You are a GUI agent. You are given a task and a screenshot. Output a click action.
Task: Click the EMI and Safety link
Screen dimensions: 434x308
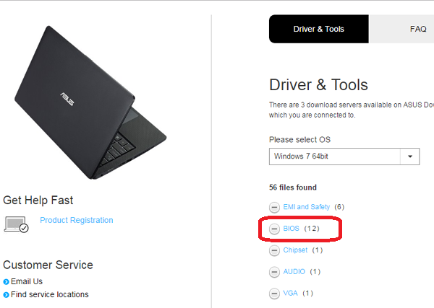pyautogui.click(x=306, y=207)
